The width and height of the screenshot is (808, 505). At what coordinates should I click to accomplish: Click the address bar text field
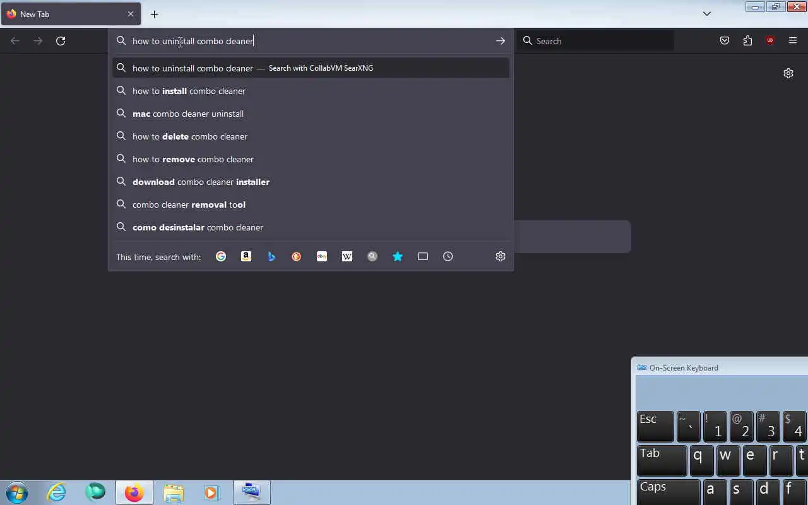[x=309, y=41]
